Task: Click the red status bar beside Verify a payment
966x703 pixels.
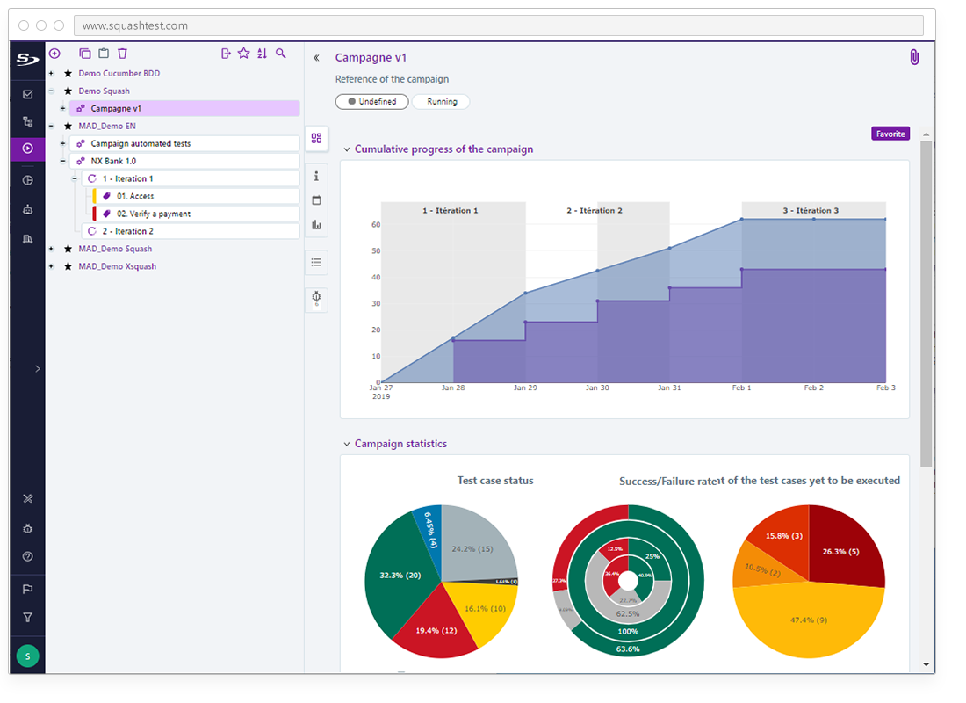Action: [x=92, y=214]
